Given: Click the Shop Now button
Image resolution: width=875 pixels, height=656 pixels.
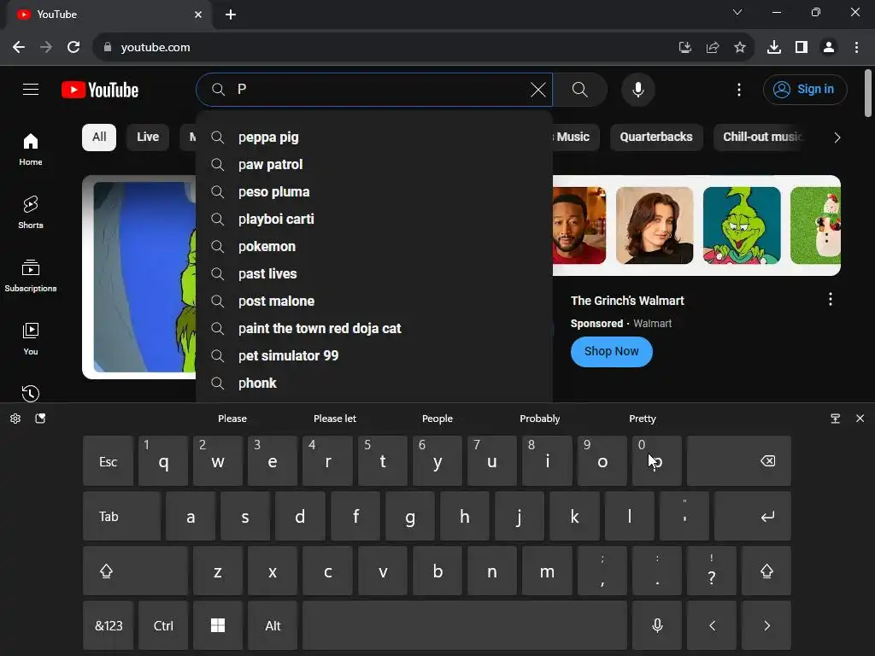Looking at the screenshot, I should [611, 351].
